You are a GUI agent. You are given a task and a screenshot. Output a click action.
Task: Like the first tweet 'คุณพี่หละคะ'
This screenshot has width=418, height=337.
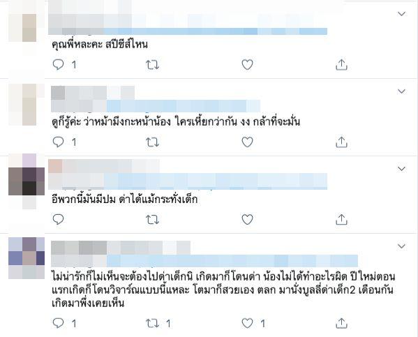247,65
